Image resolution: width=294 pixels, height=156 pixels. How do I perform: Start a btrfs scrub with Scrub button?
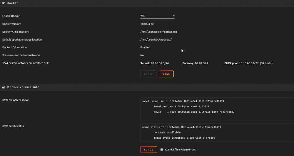149,150
